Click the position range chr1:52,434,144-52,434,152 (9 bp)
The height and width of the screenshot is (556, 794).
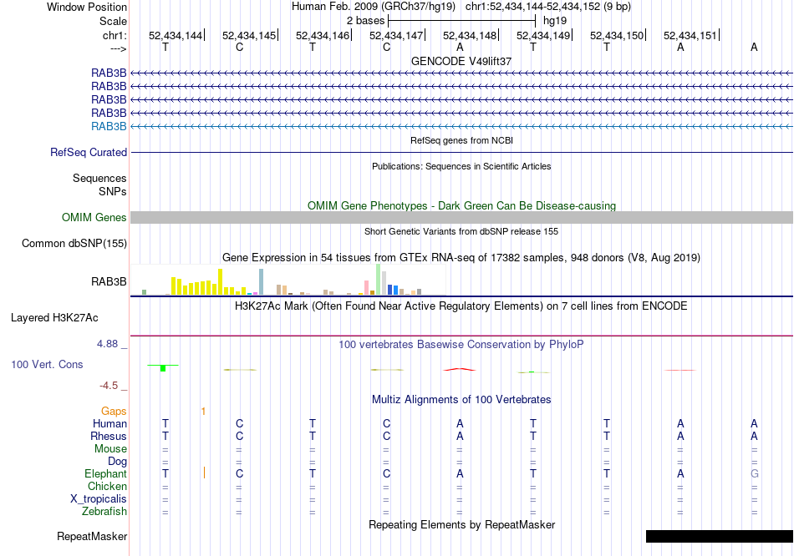(x=548, y=7)
